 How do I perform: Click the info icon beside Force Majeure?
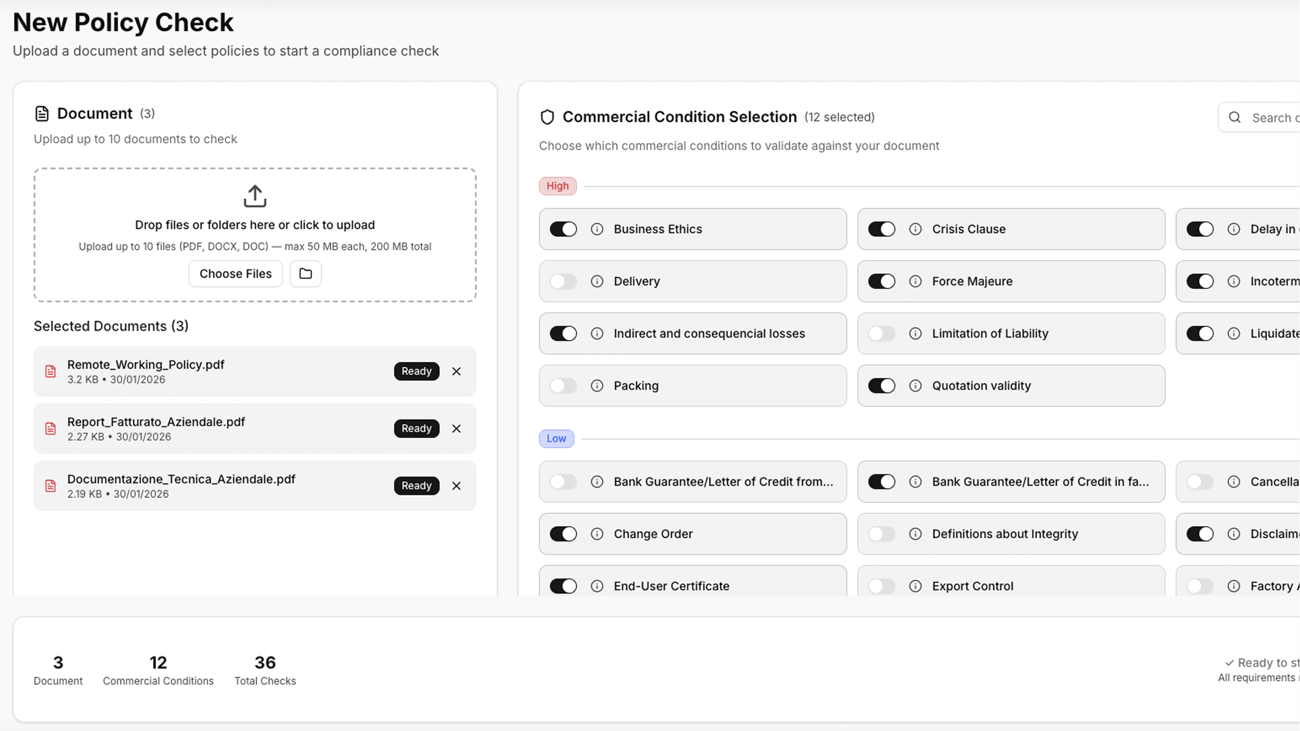tap(915, 281)
